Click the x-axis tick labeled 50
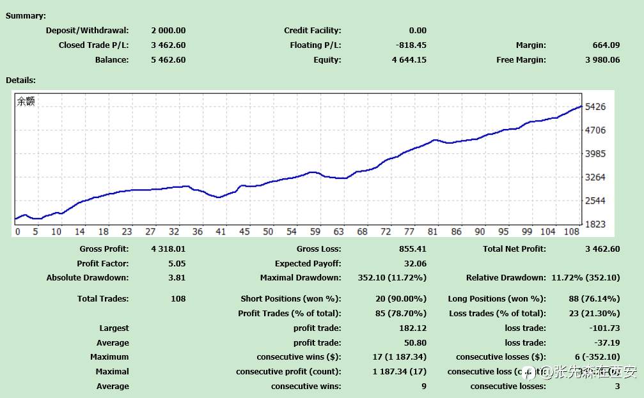The width and height of the screenshot is (644, 398). tap(268, 232)
